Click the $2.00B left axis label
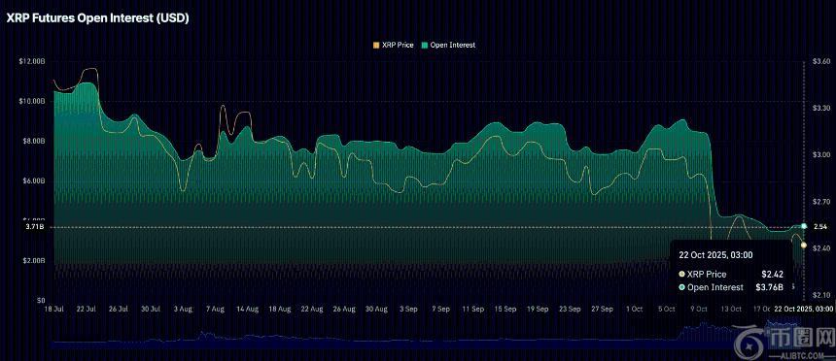The image size is (836, 361). coord(34,261)
